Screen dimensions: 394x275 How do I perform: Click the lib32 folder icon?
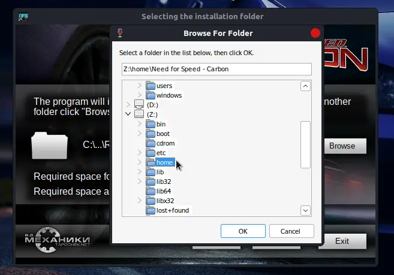click(151, 182)
